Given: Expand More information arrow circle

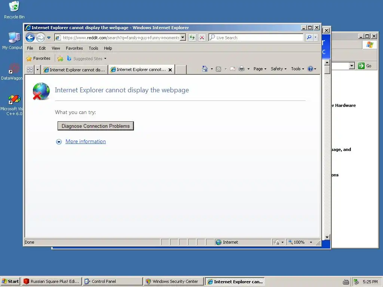Looking at the screenshot, I should point(59,142).
